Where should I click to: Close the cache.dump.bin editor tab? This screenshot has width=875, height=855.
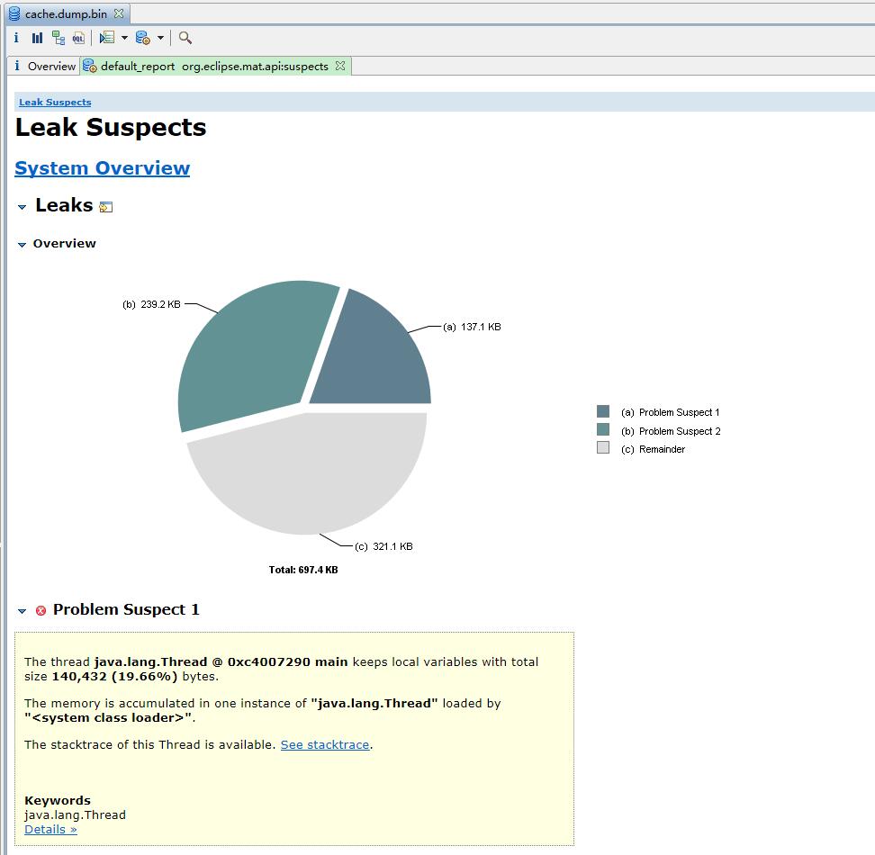pyautogui.click(x=118, y=13)
